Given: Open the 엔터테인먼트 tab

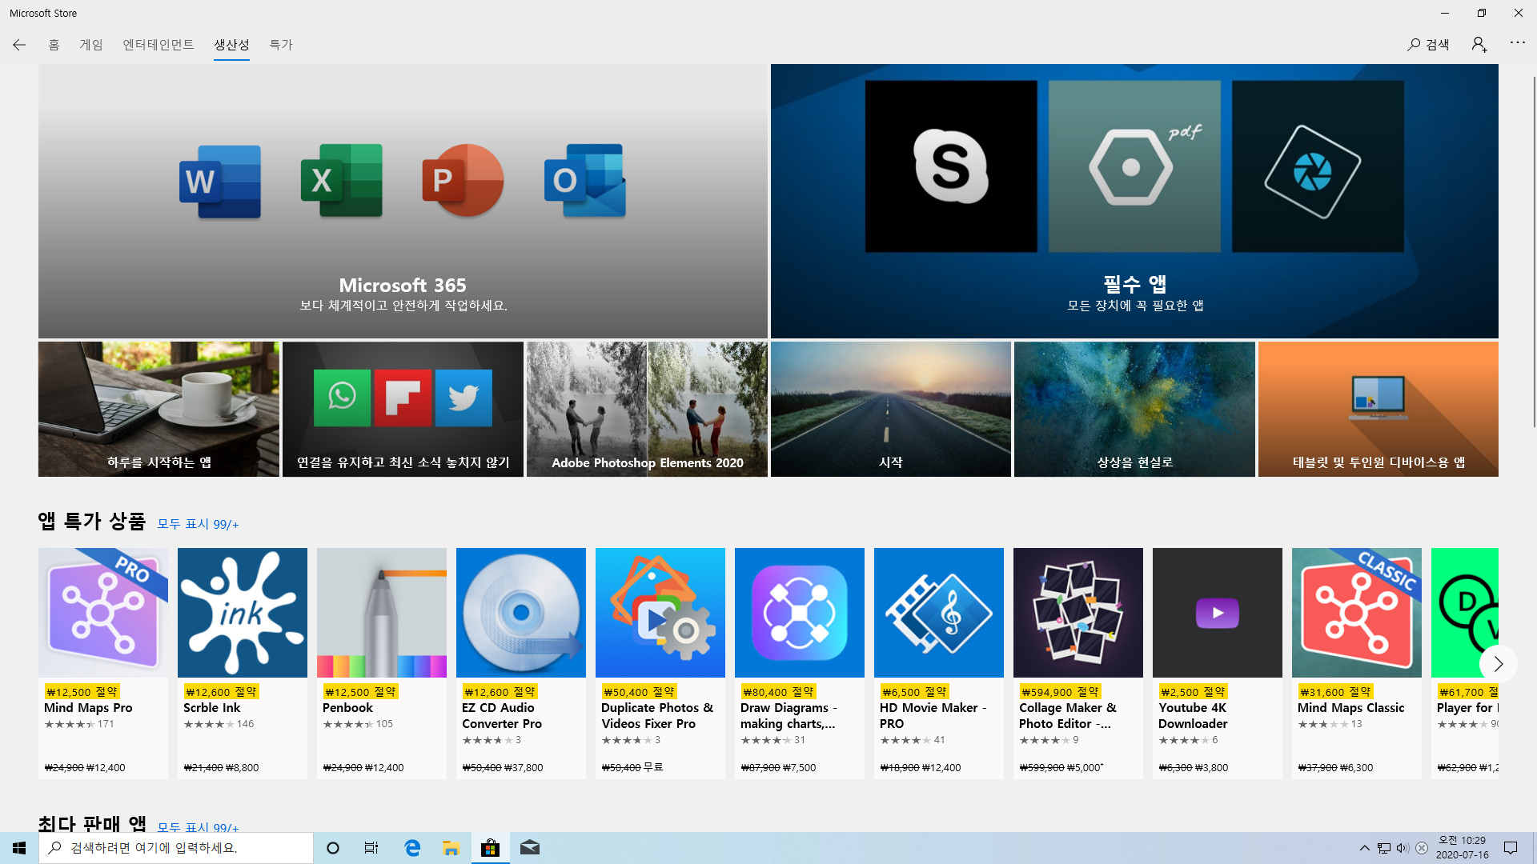Looking at the screenshot, I should pos(159,45).
